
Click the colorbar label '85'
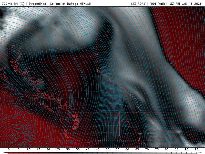176,149
